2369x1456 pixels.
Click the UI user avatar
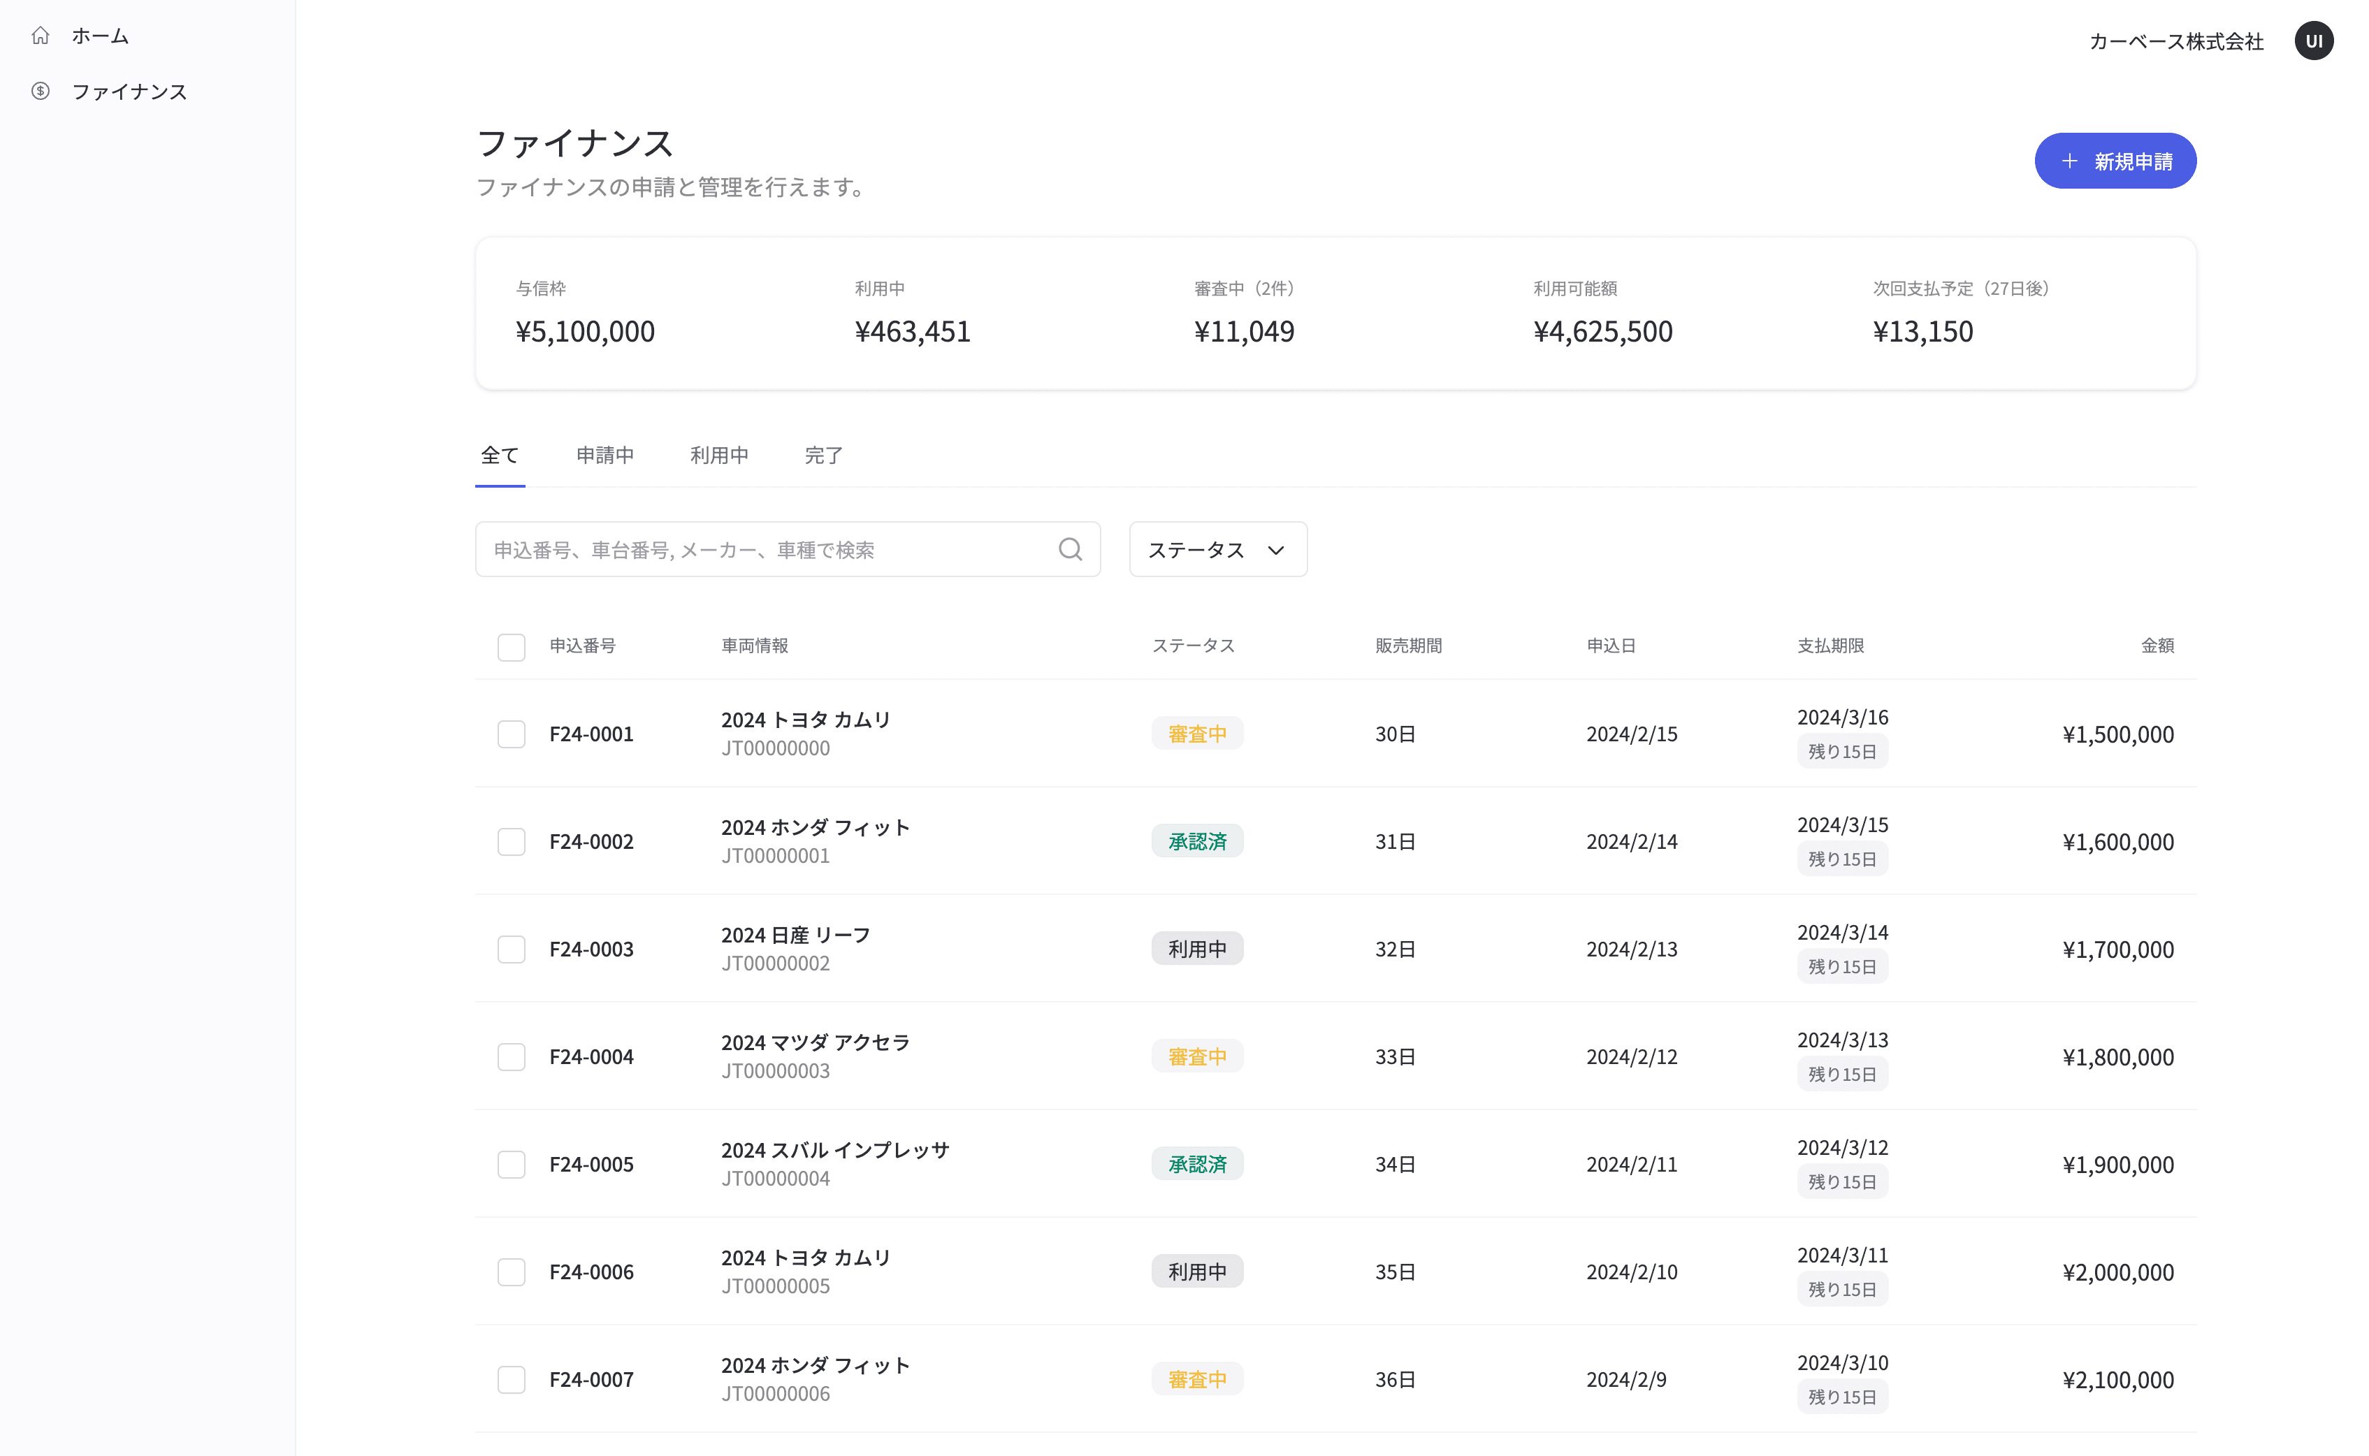click(x=2313, y=41)
